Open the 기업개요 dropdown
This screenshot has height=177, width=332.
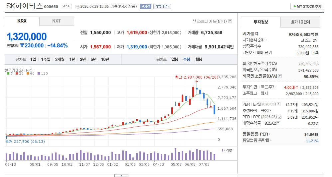162,7
